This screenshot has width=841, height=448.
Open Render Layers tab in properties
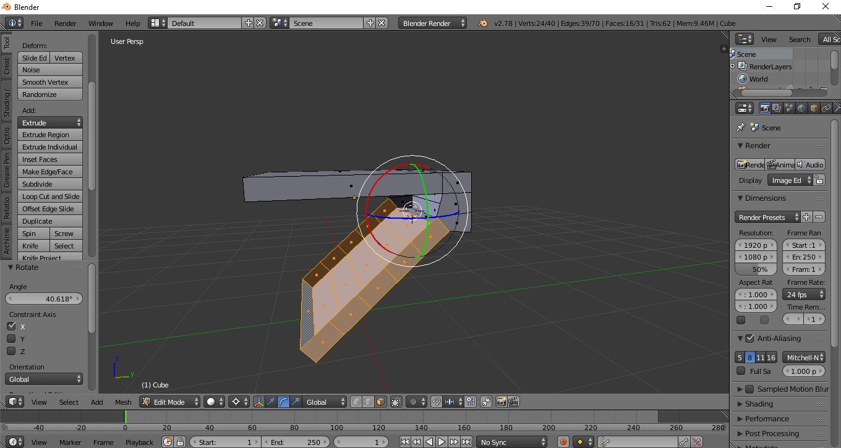[x=777, y=108]
